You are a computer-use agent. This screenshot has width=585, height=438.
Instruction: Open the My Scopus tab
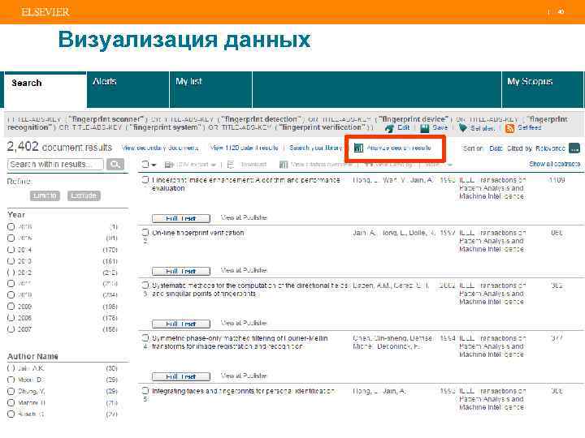542,90
